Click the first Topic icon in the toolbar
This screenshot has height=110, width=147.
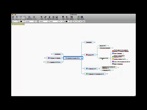[13, 17]
